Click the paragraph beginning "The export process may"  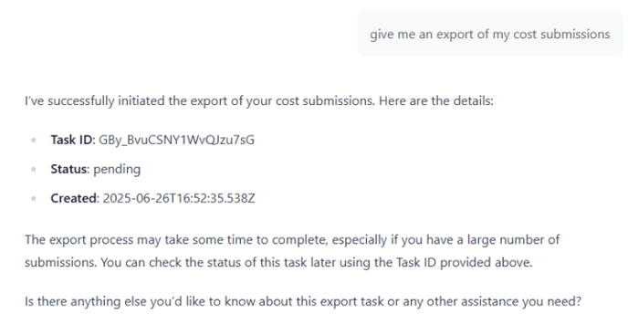point(292,251)
